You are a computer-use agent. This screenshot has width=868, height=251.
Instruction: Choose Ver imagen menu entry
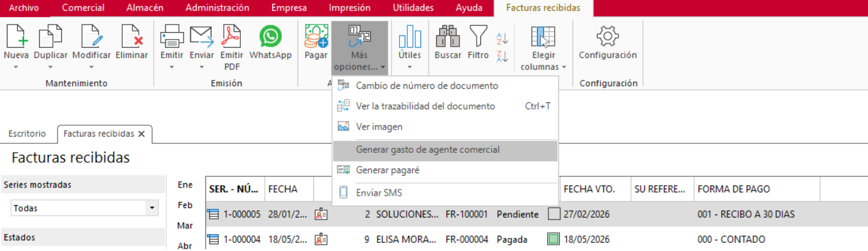click(445, 126)
